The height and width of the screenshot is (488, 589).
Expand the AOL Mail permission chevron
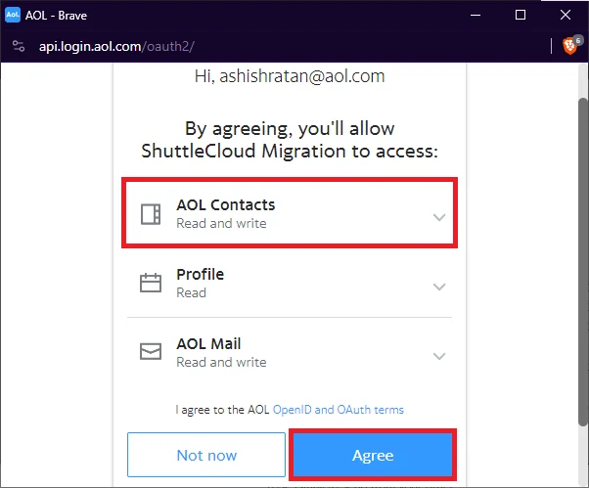coord(439,356)
